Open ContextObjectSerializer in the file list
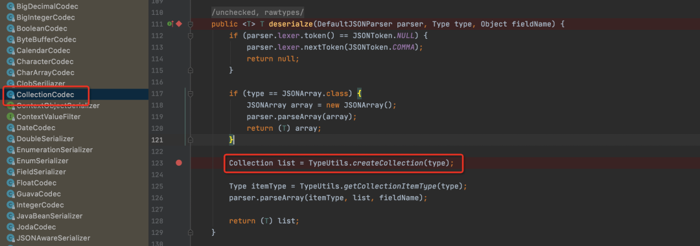 pyautogui.click(x=58, y=106)
